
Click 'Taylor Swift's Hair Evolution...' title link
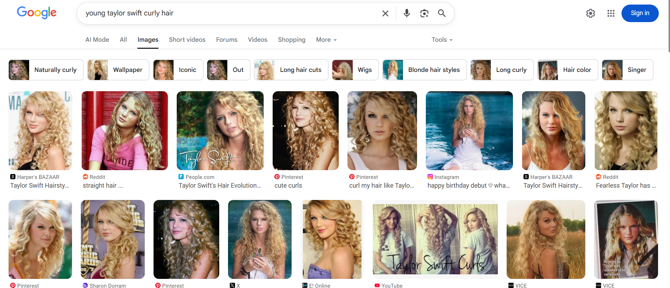(220, 186)
